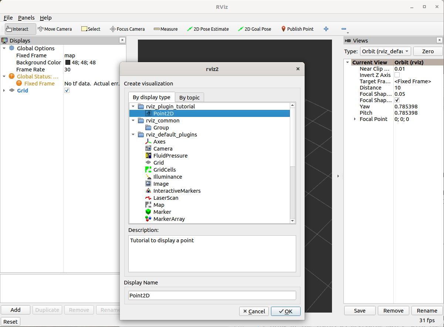The height and width of the screenshot is (327, 444).
Task: Collapse the rviz_default_plugins folder
Action: 133,134
